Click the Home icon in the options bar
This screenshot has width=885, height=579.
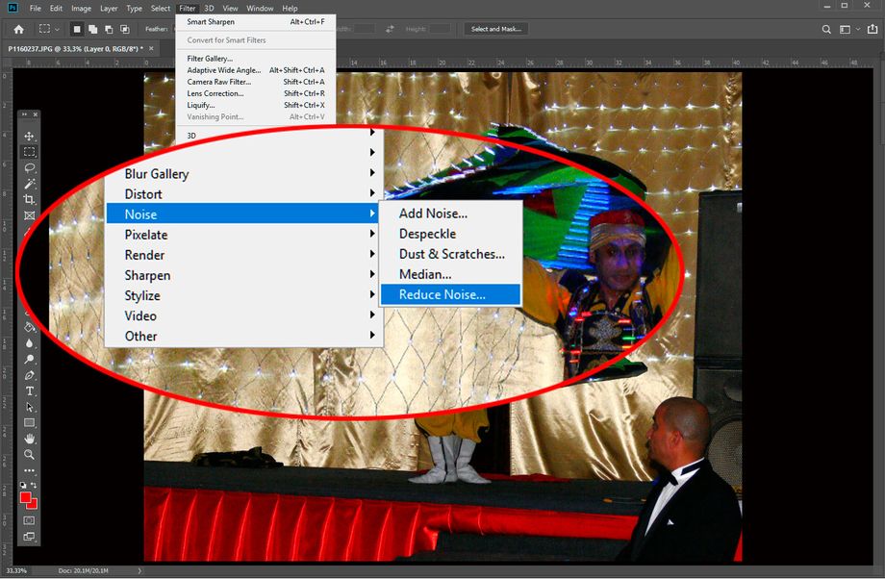[x=17, y=29]
